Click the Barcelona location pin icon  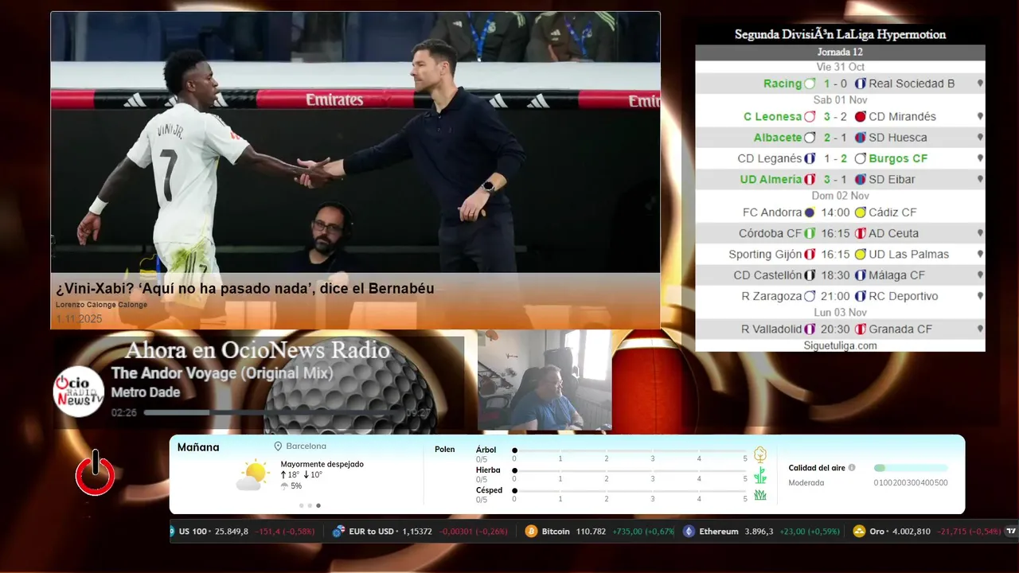click(x=279, y=446)
